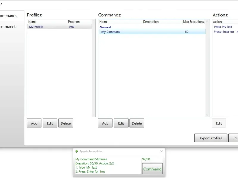Click the Execution: 50/50 status line

click(x=95, y=163)
